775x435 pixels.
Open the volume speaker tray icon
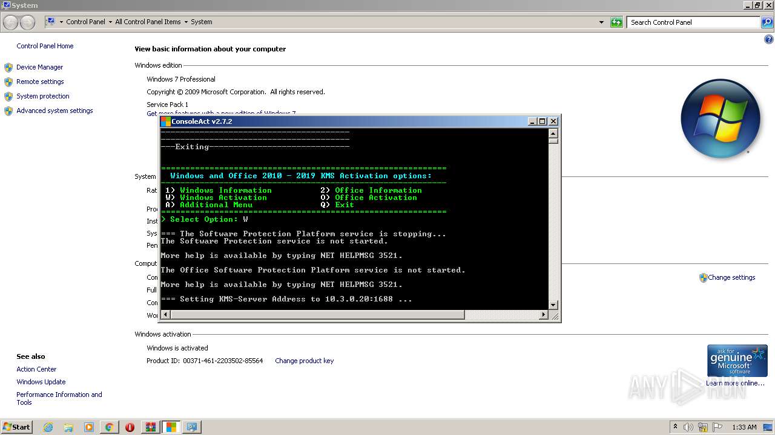click(x=688, y=427)
